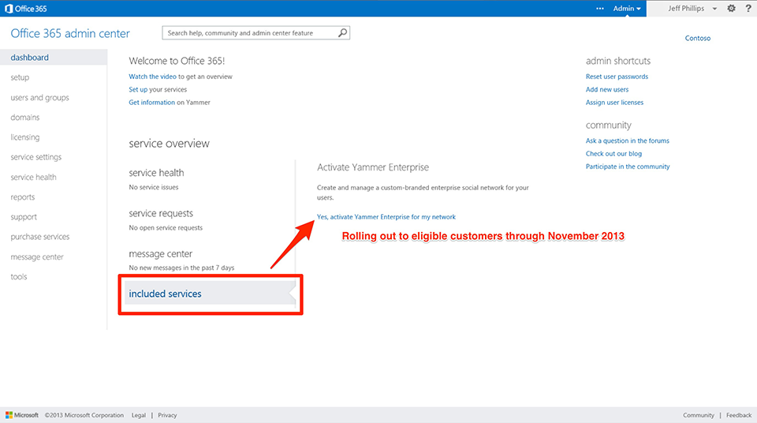This screenshot has width=757, height=423.
Task: Click Yes, activate Yammer Enterprise link
Action: (386, 217)
